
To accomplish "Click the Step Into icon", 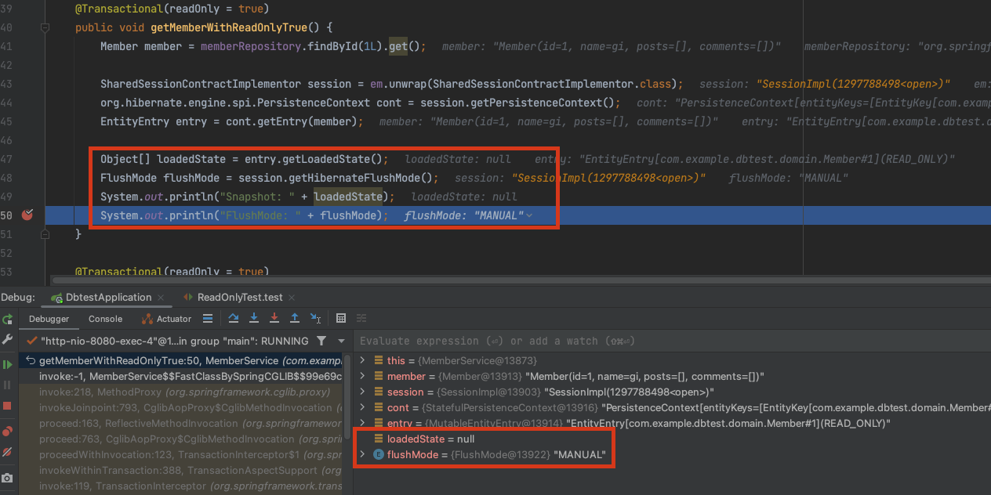I will 254,318.
